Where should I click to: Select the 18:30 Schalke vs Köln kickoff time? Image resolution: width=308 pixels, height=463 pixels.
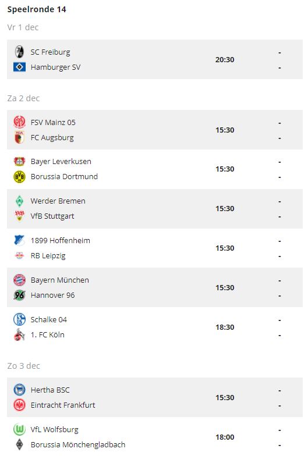225,327
